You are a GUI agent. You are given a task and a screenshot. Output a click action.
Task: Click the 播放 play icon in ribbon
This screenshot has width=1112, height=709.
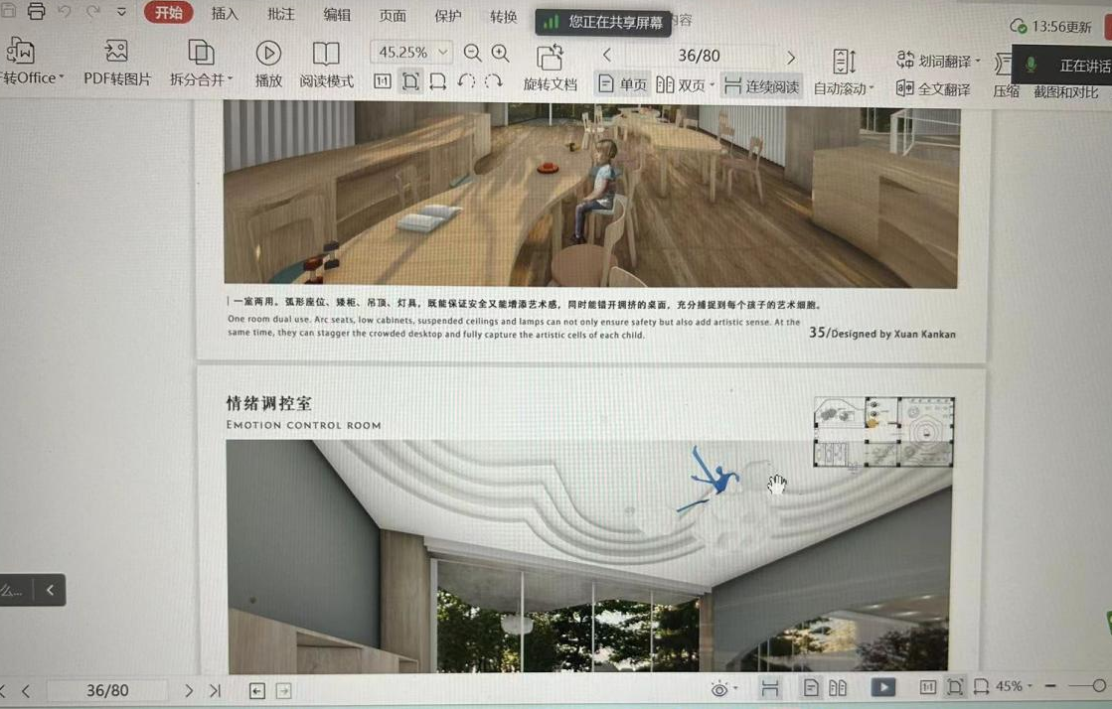click(x=268, y=54)
